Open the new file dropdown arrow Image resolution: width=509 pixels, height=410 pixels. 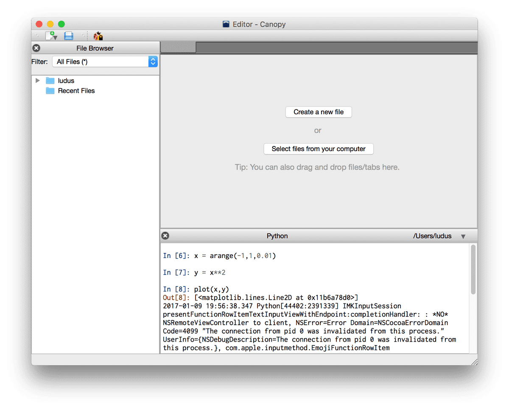[56, 38]
